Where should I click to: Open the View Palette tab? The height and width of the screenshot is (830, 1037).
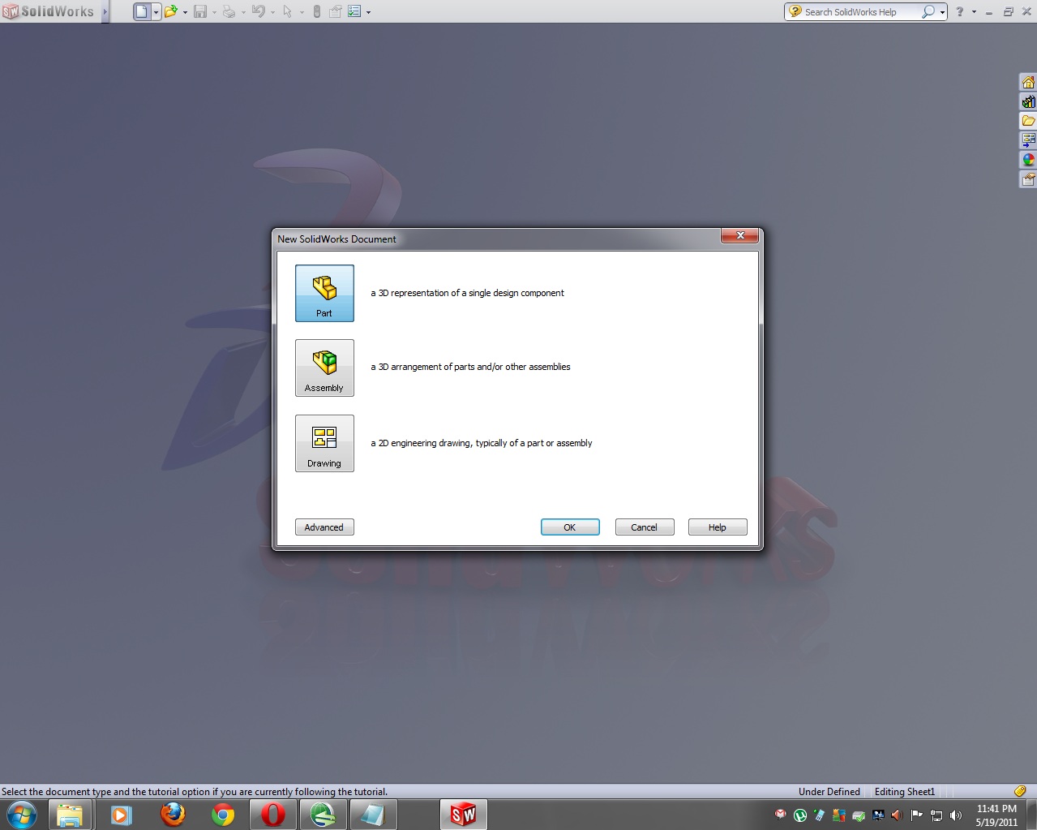(1028, 140)
